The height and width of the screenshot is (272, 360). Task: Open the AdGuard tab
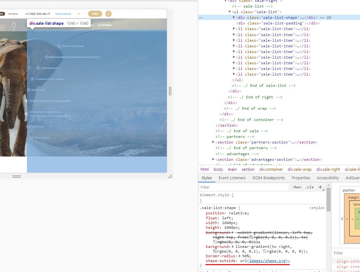tap(353, 178)
